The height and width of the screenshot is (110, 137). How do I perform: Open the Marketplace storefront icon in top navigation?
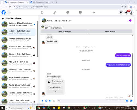point(80,12)
